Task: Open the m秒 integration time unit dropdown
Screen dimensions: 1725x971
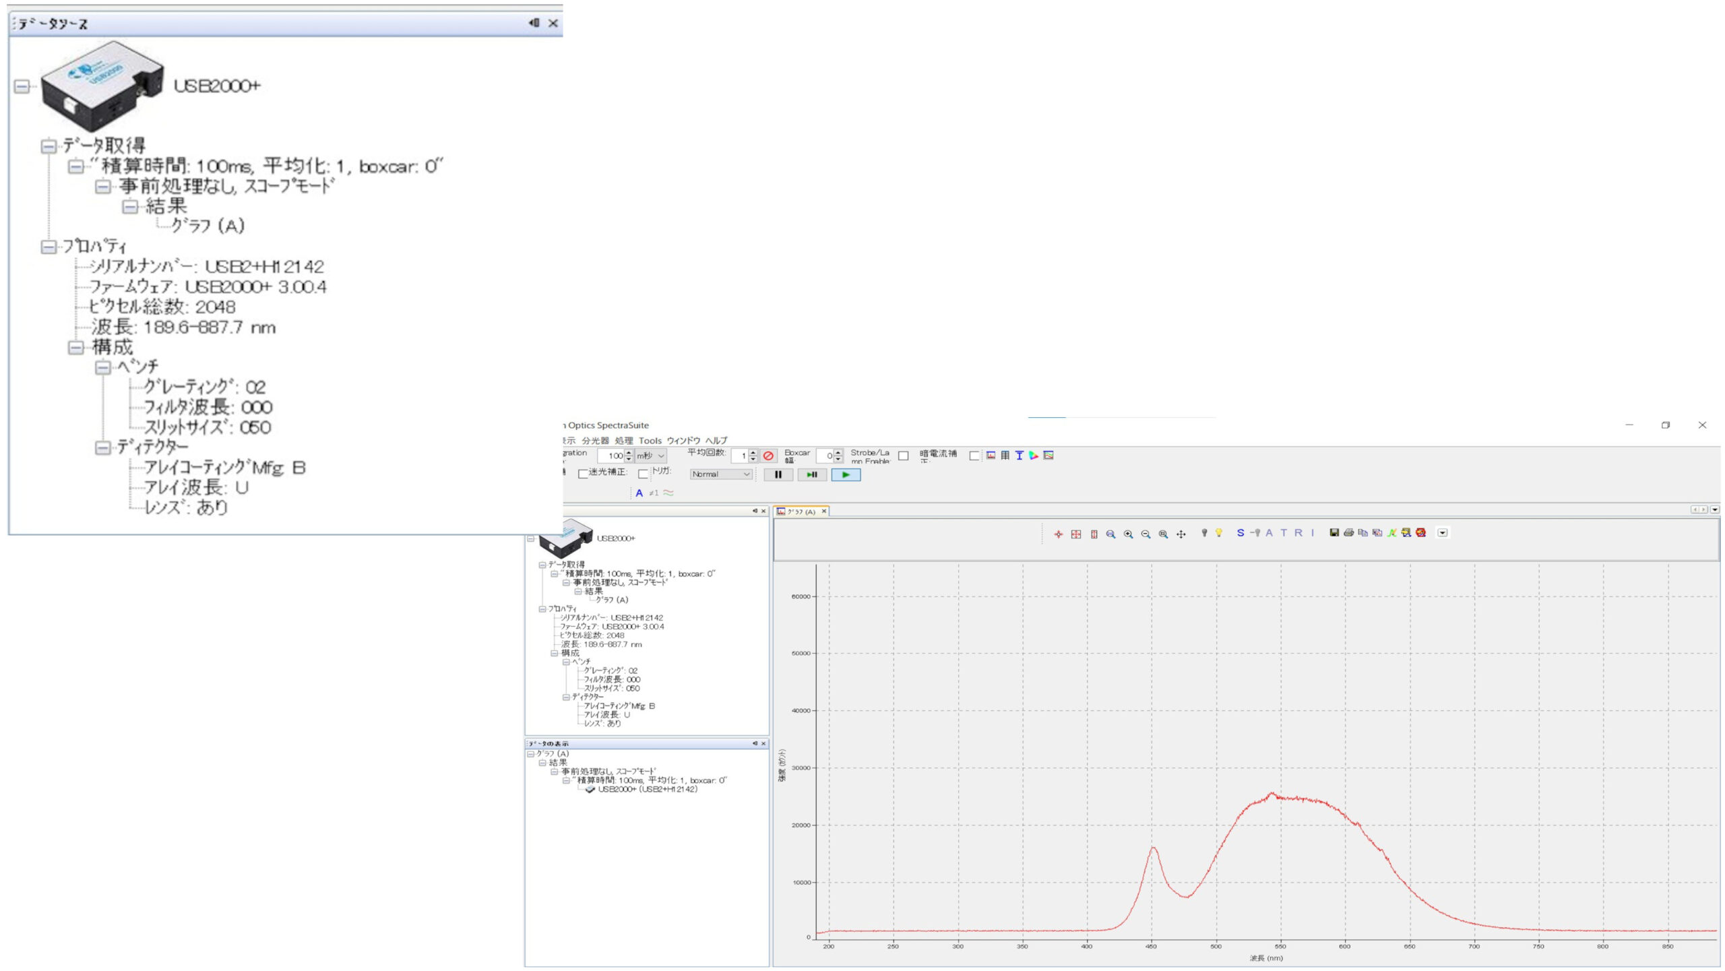Action: [x=651, y=456]
